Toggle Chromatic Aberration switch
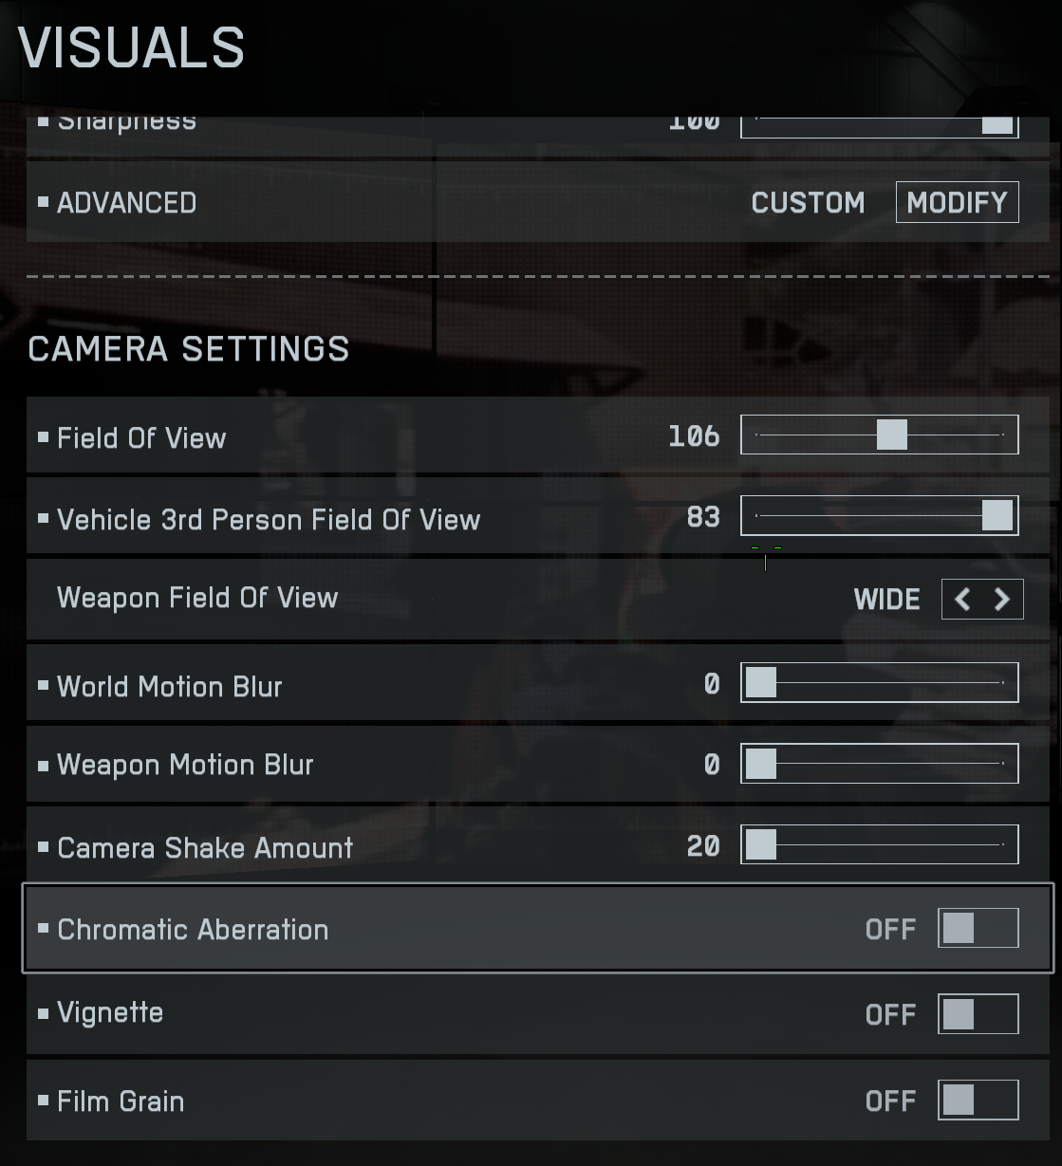The height and width of the screenshot is (1166, 1062). 978,928
